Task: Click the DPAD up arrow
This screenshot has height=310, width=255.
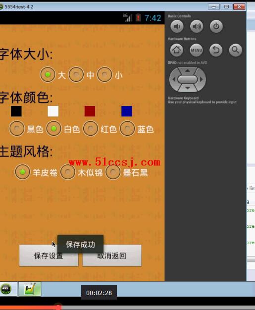Action: 188,71
